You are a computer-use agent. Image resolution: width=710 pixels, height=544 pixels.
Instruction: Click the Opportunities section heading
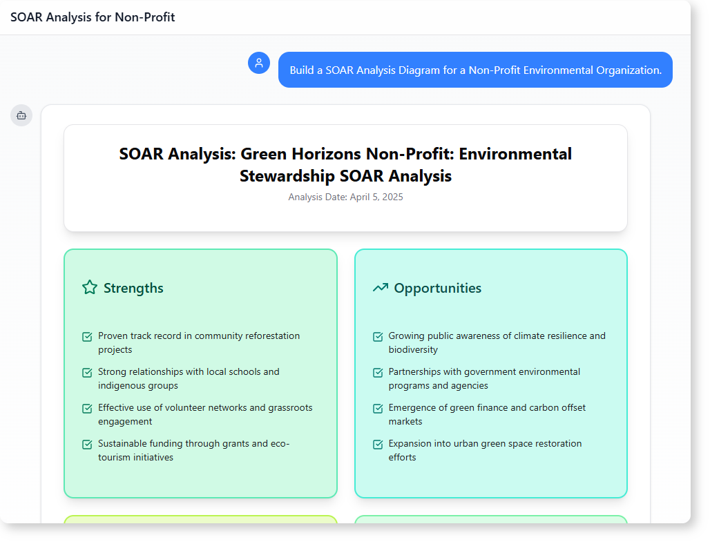[437, 288]
